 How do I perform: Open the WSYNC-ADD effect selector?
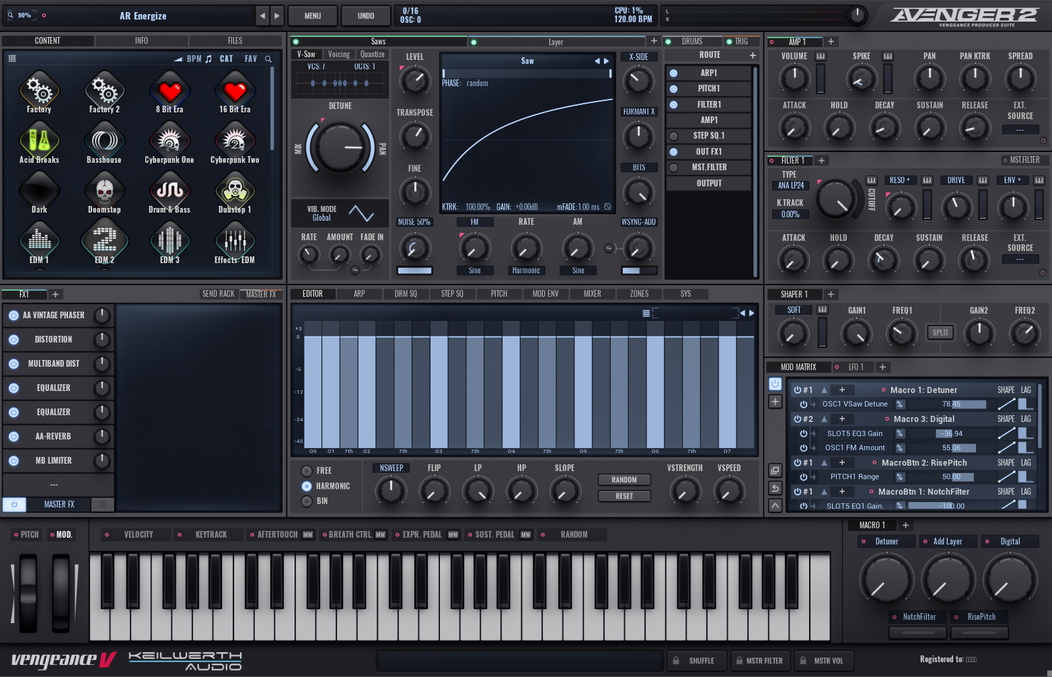[x=638, y=221]
